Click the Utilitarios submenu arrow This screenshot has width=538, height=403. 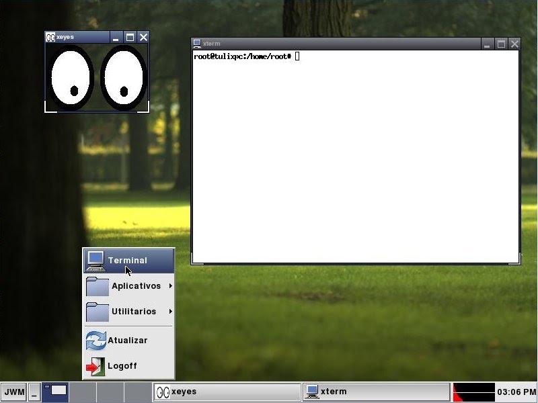pyautogui.click(x=171, y=311)
